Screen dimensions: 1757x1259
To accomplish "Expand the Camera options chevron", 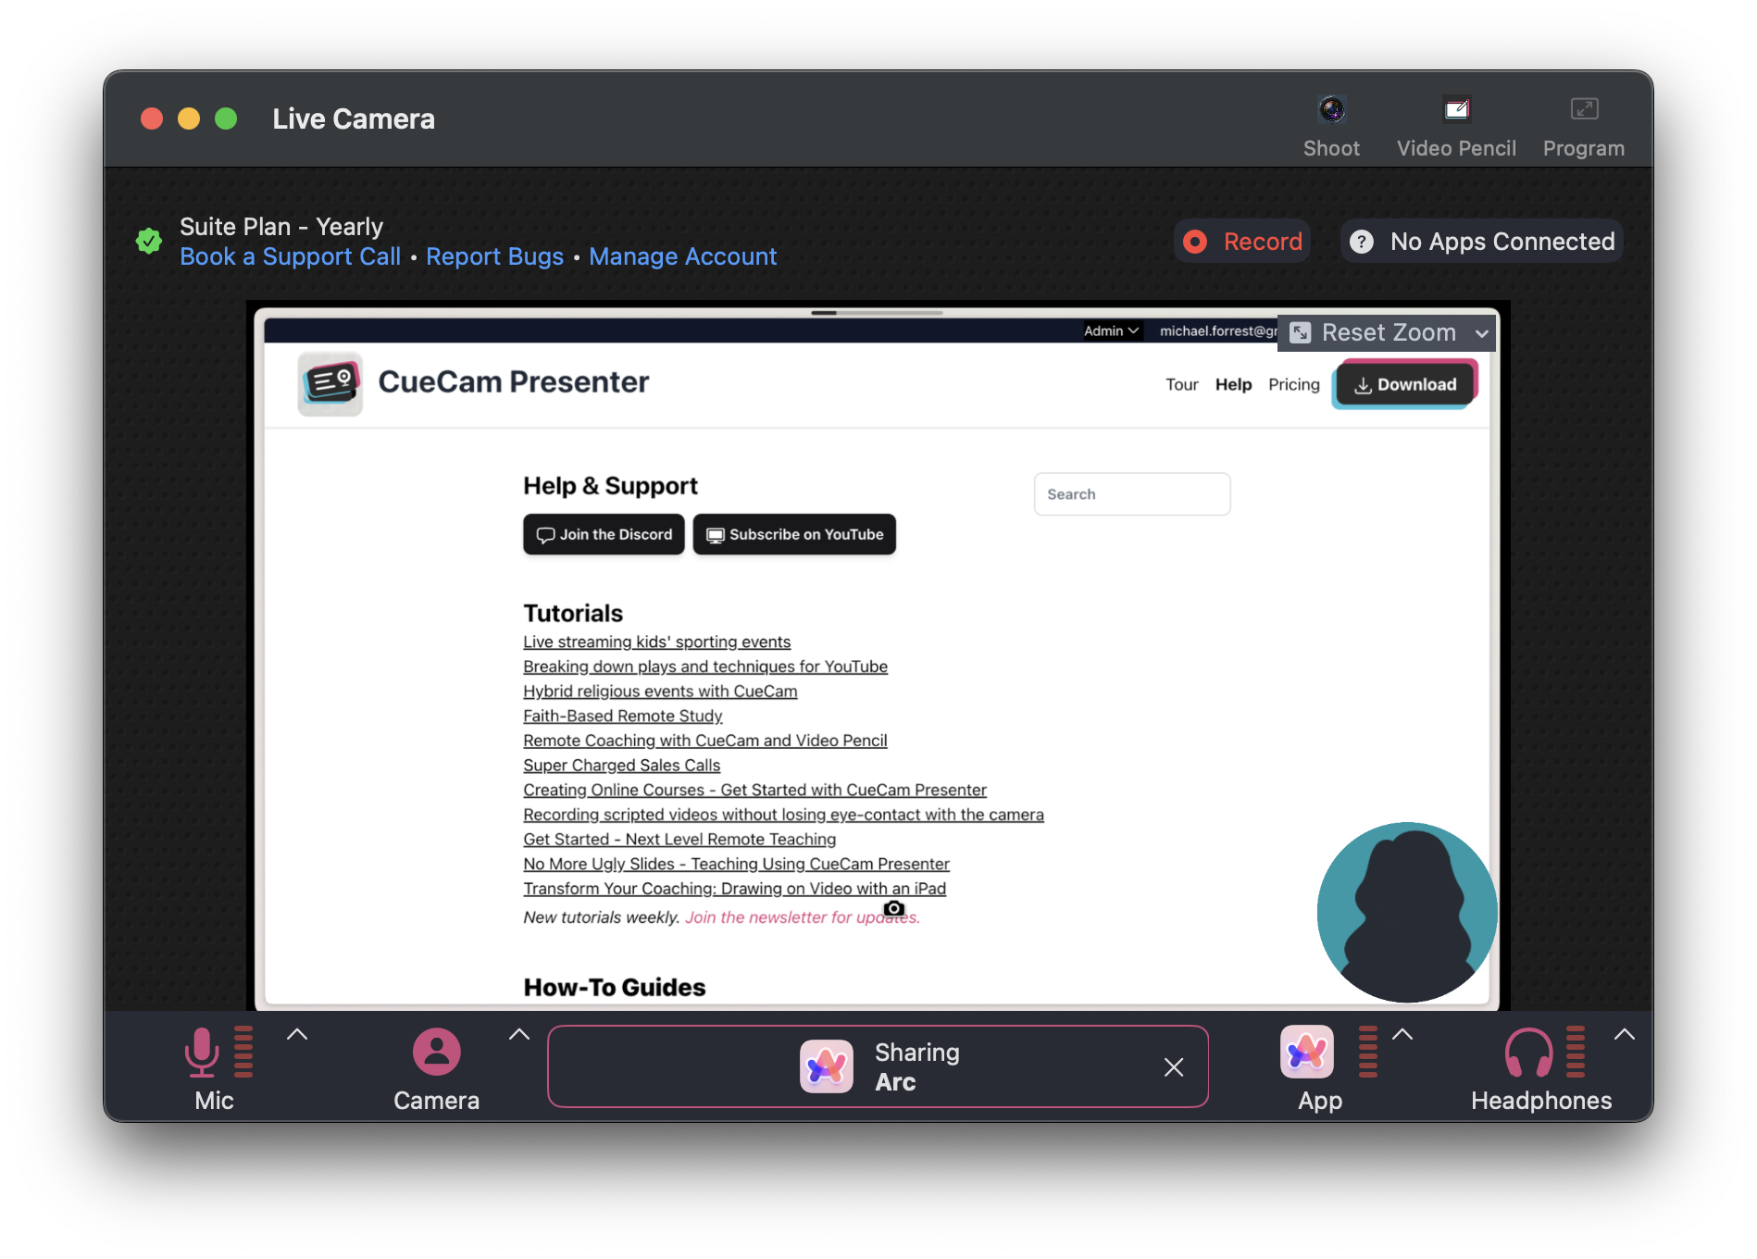I will coord(519,1035).
